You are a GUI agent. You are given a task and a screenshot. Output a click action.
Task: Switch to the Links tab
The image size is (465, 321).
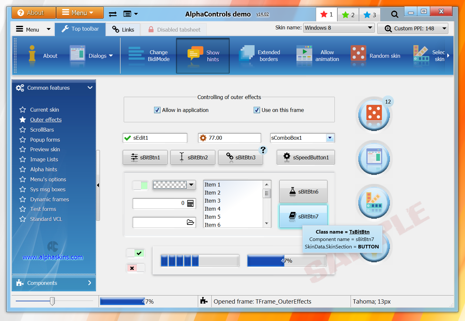123,29
